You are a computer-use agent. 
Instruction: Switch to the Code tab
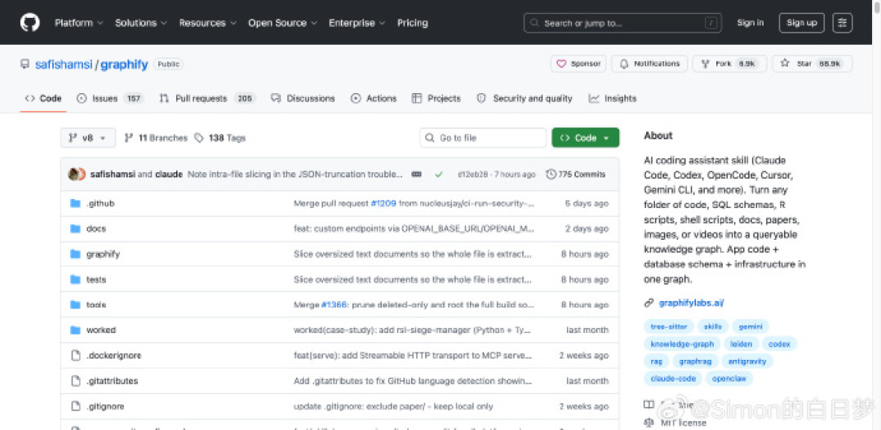pos(43,99)
